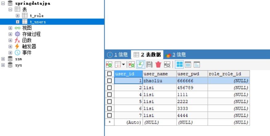The width and height of the screenshot is (270, 136).
Task: Select the 456789 password cell
Action: click(x=192, y=88)
